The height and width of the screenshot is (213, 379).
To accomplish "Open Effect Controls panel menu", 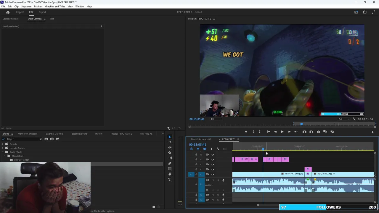I will (x=44, y=19).
